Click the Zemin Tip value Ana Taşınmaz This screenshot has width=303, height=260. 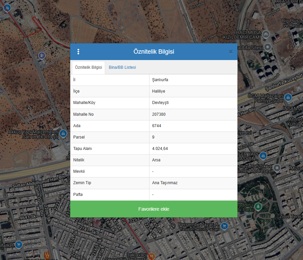point(165,183)
